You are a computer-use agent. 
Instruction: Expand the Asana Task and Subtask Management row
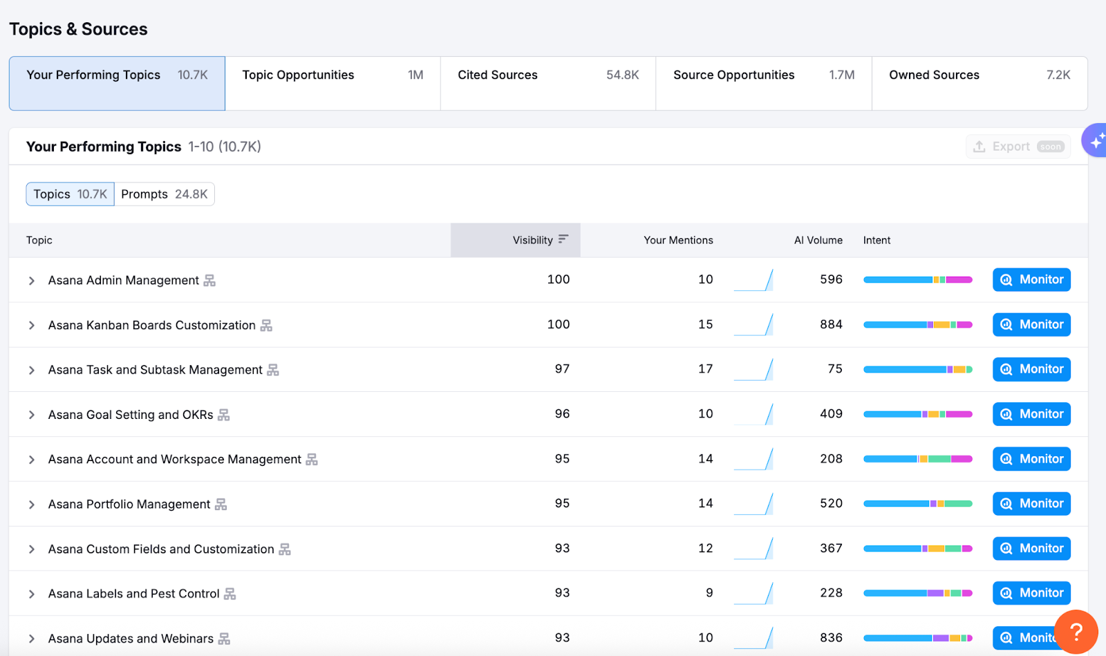pos(31,369)
